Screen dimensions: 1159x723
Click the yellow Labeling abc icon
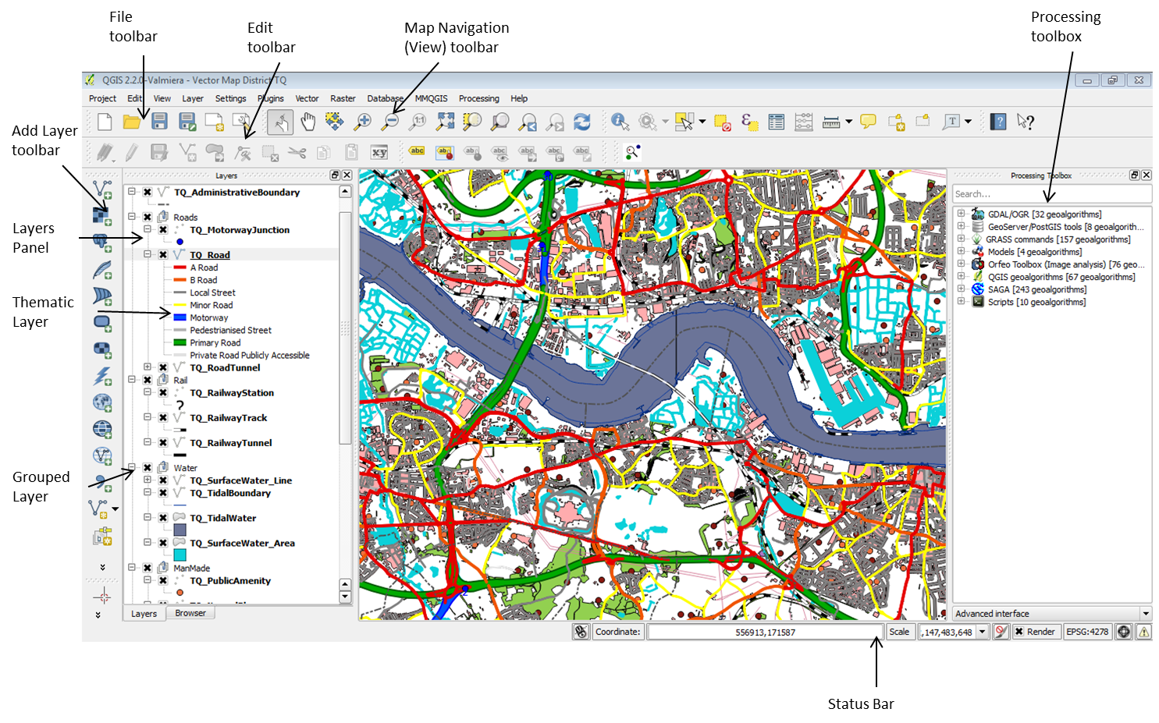418,151
